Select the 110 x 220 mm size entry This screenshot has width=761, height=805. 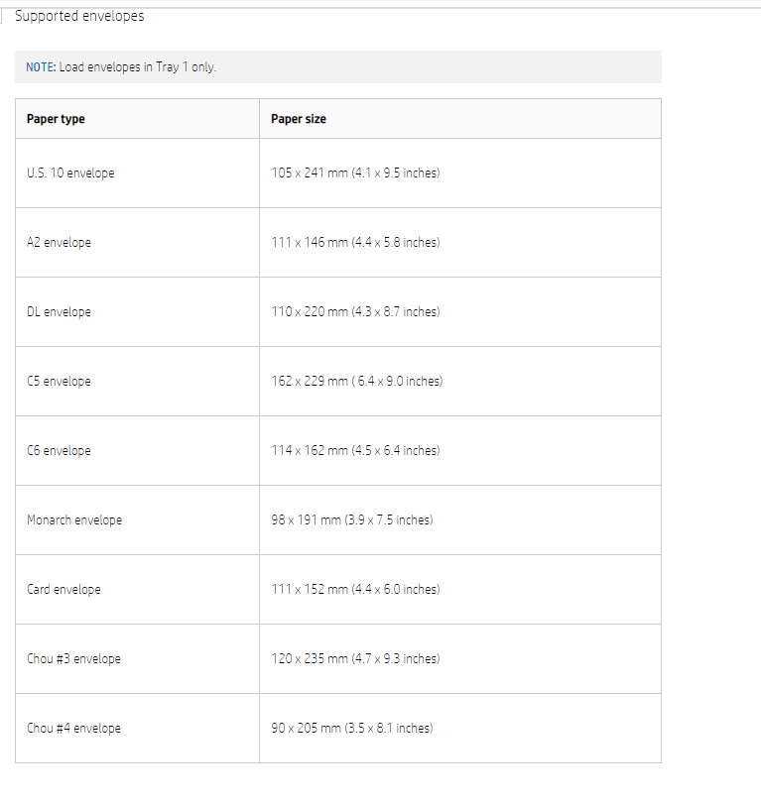[x=355, y=312]
